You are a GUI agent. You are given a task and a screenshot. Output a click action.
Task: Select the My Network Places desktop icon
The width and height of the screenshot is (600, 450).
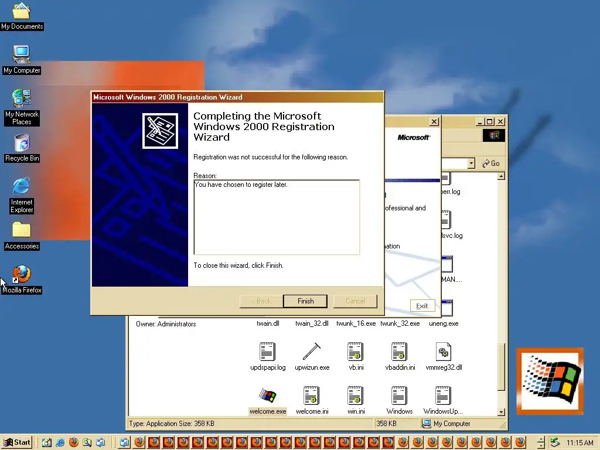coord(22,108)
